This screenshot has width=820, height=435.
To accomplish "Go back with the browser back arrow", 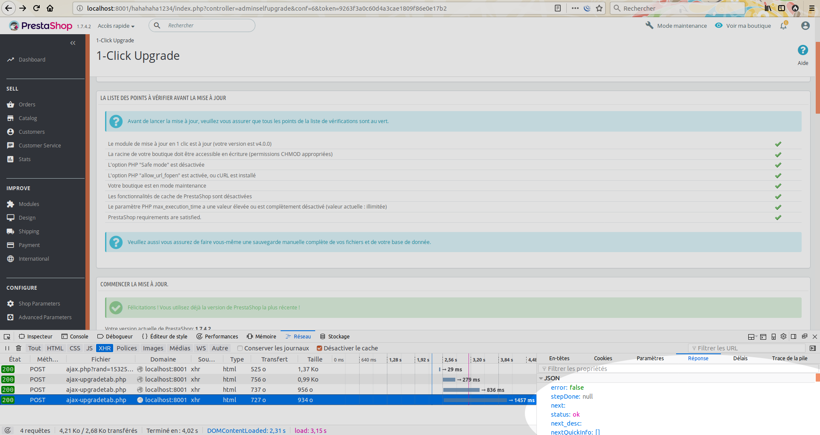I will [x=9, y=8].
